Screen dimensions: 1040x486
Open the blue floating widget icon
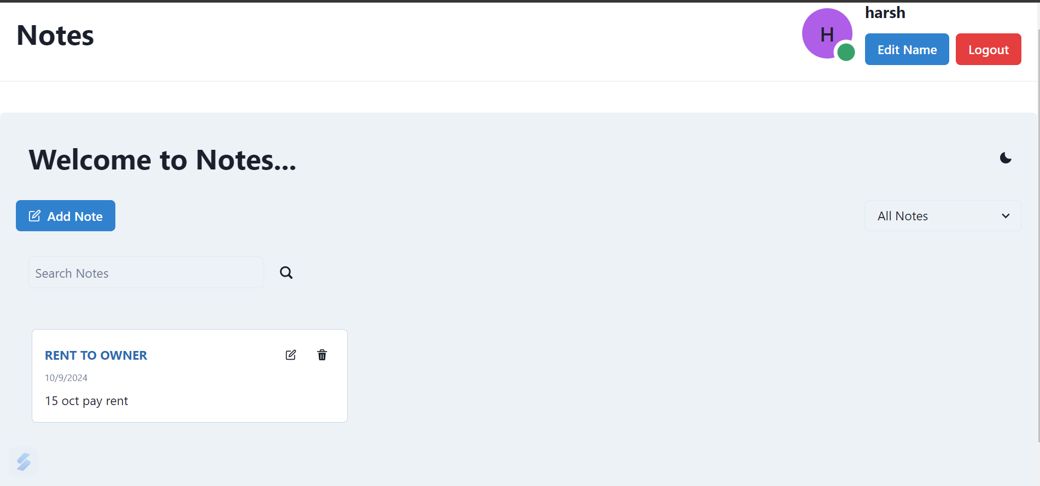tap(24, 462)
